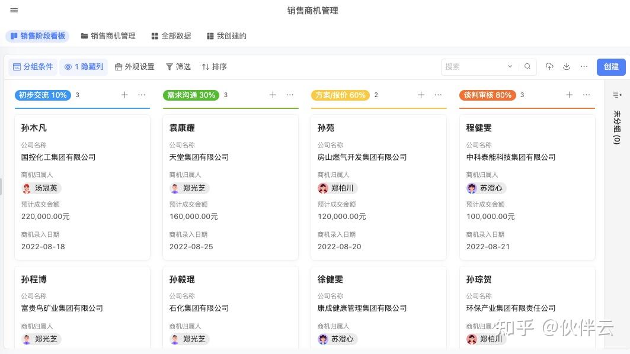
Task: Open more options for 谈判审核 80% column
Action: coord(587,95)
